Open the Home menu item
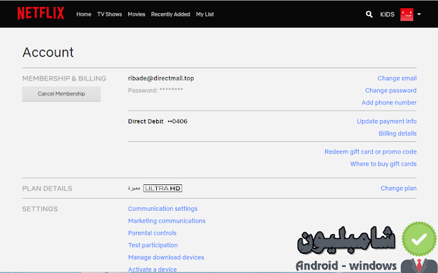The height and width of the screenshot is (273, 438). tap(83, 14)
